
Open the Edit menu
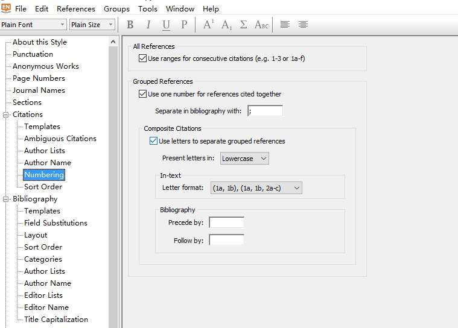coord(42,9)
